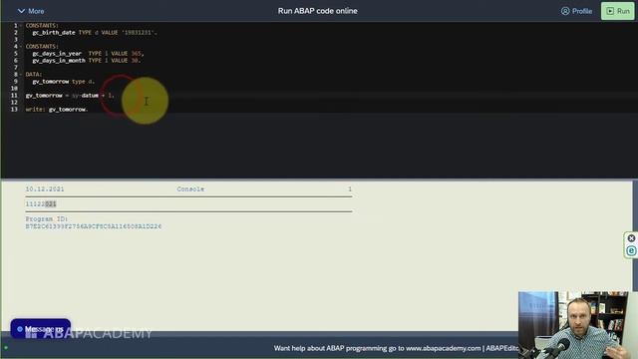Click the console page number 1

tap(350, 189)
